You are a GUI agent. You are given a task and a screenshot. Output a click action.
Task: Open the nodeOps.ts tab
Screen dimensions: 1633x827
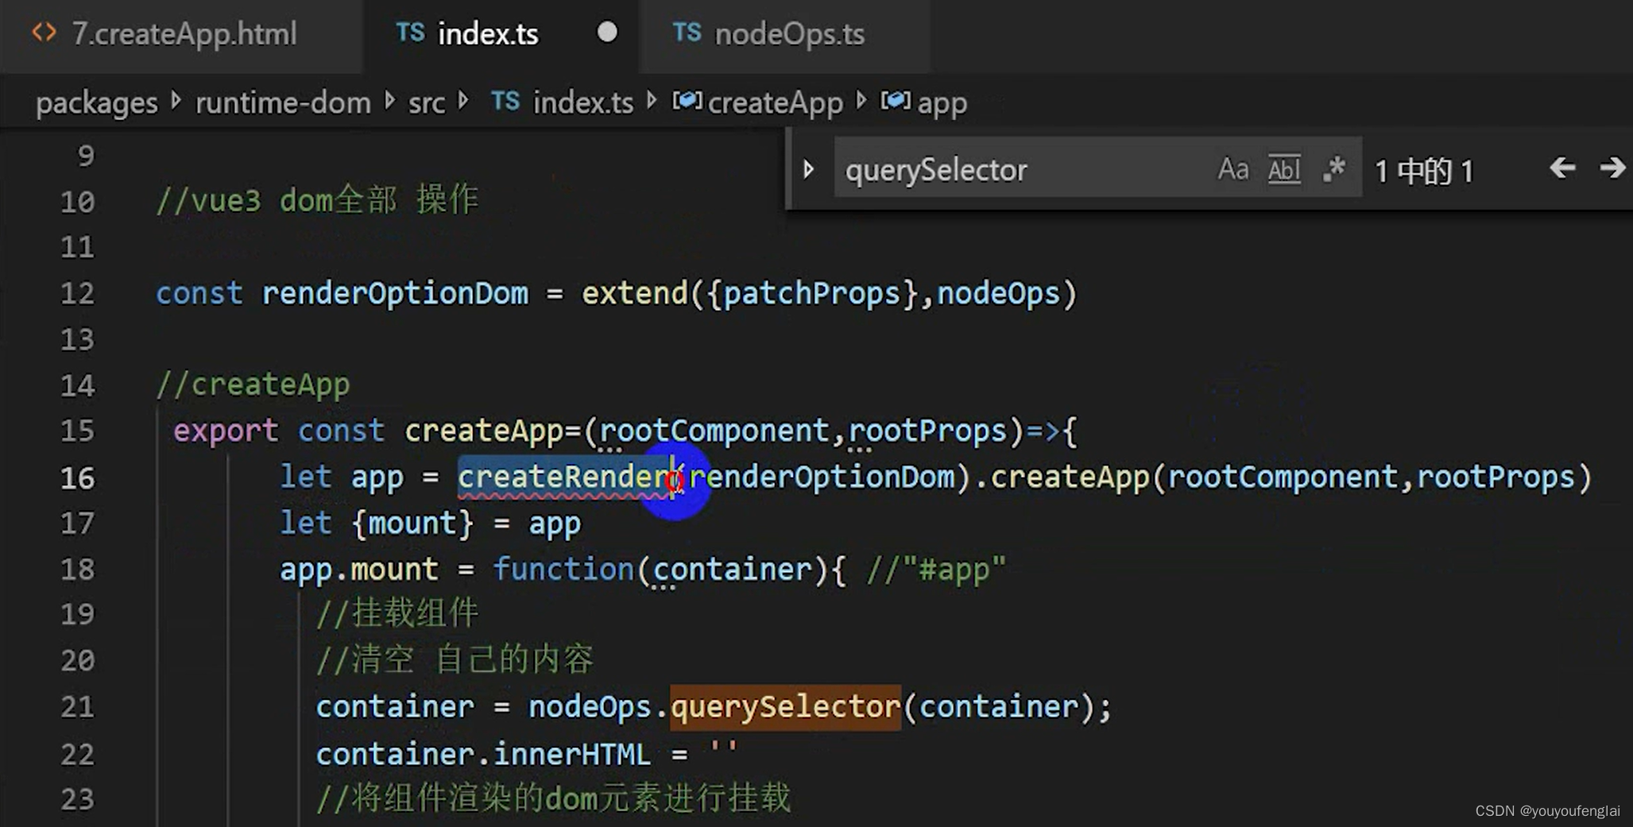[x=784, y=35]
